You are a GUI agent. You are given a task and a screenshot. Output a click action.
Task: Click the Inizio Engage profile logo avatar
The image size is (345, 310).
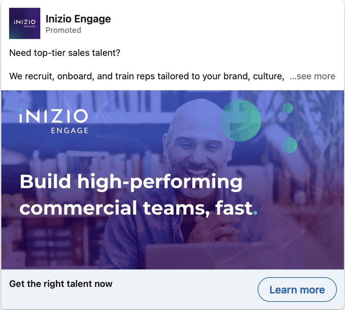click(x=25, y=24)
